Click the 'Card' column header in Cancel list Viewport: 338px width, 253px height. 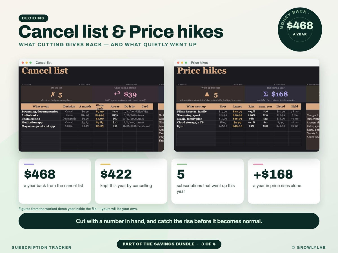pos(145,107)
